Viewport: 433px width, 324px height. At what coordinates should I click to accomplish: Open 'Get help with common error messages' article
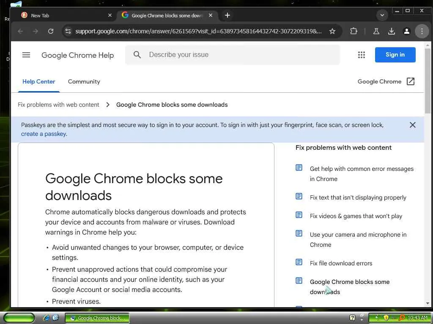362,174
